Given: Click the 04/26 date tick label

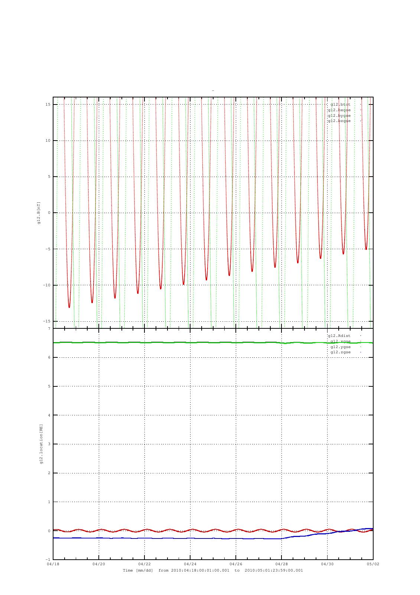Looking at the screenshot, I should (x=236, y=564).
